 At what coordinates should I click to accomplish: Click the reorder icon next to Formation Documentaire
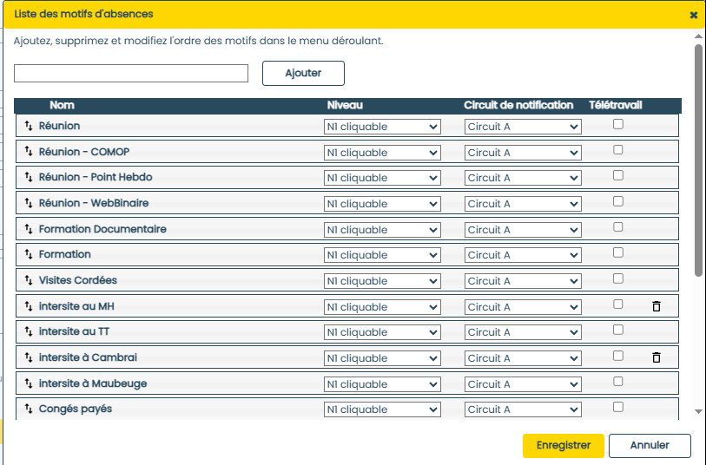(x=28, y=230)
